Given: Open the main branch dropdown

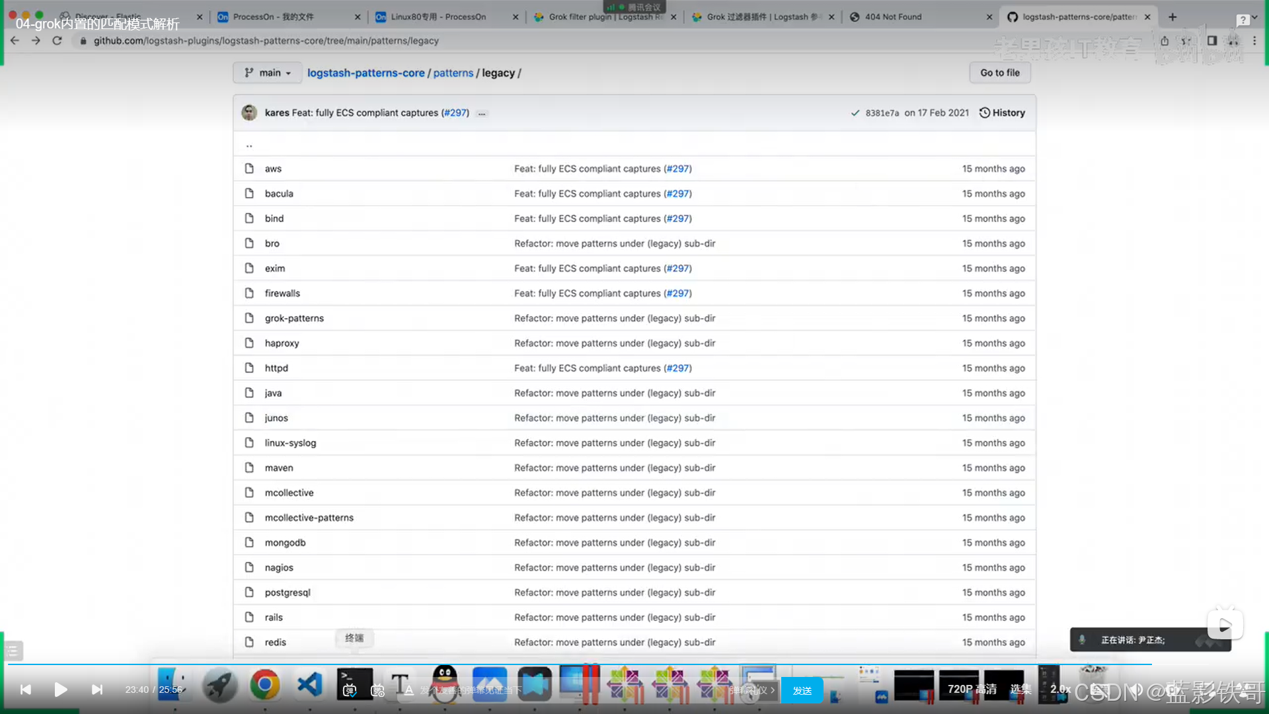Looking at the screenshot, I should [267, 73].
